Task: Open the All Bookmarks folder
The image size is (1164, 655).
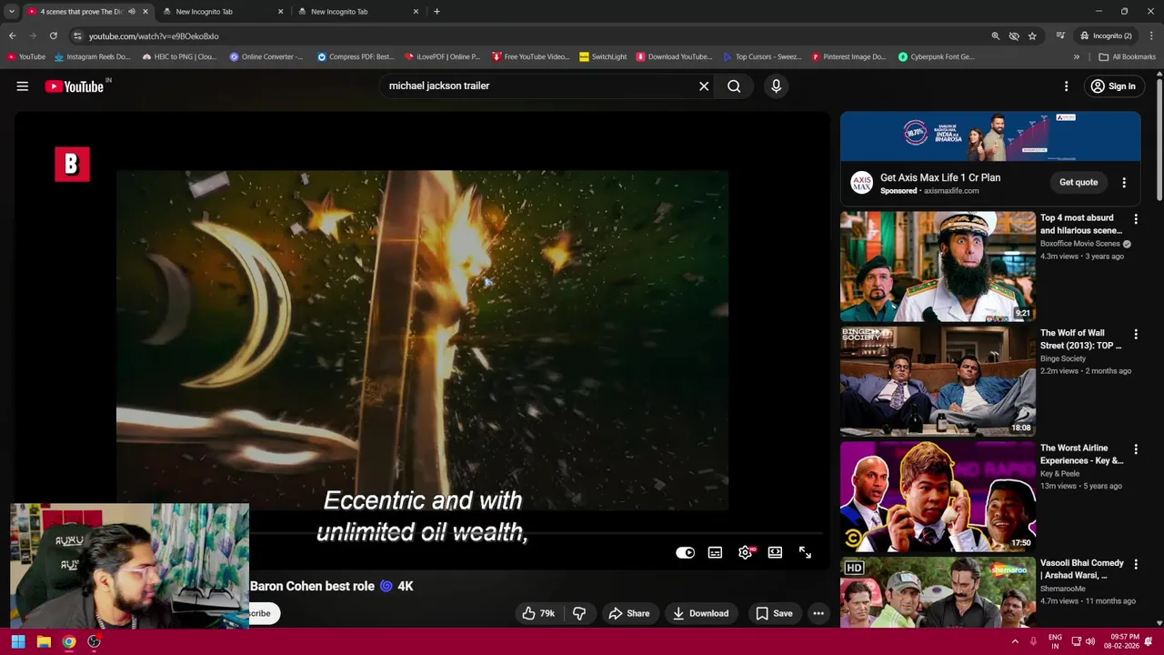Action: click(x=1128, y=56)
